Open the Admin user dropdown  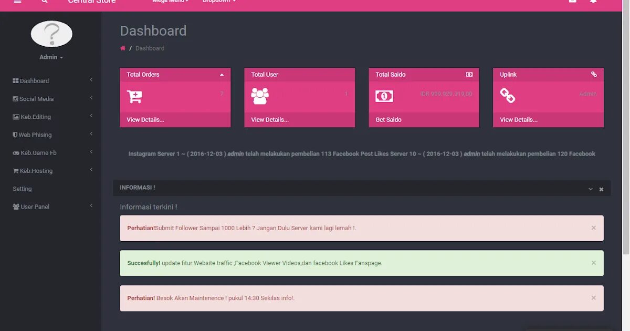[51, 57]
